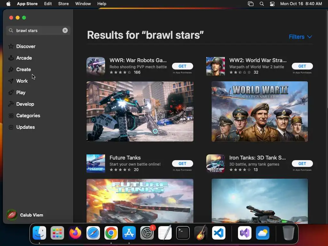This screenshot has height=246, width=328.
Task: Open the Window menu
Action: pyautogui.click(x=83, y=4)
